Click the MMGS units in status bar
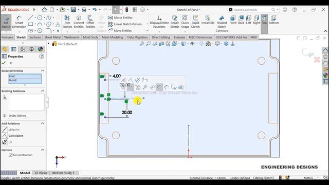Image resolution: width=329 pixels, height=185 pixels. pos(308,178)
